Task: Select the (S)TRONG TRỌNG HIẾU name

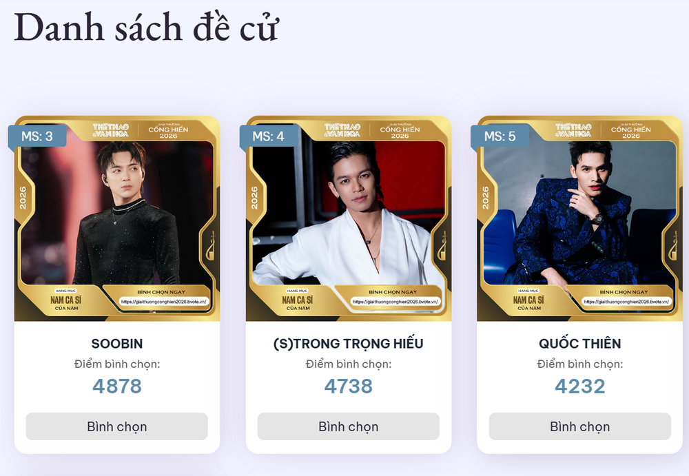Action: (348, 343)
